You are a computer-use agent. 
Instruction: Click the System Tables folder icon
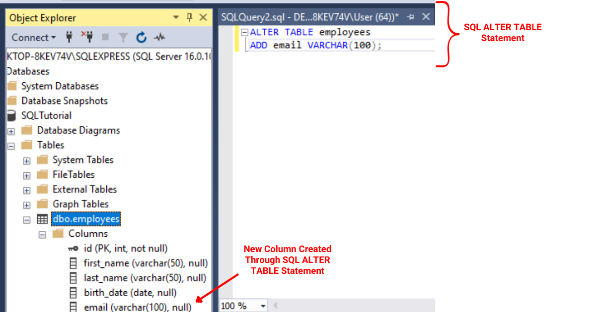(43, 160)
